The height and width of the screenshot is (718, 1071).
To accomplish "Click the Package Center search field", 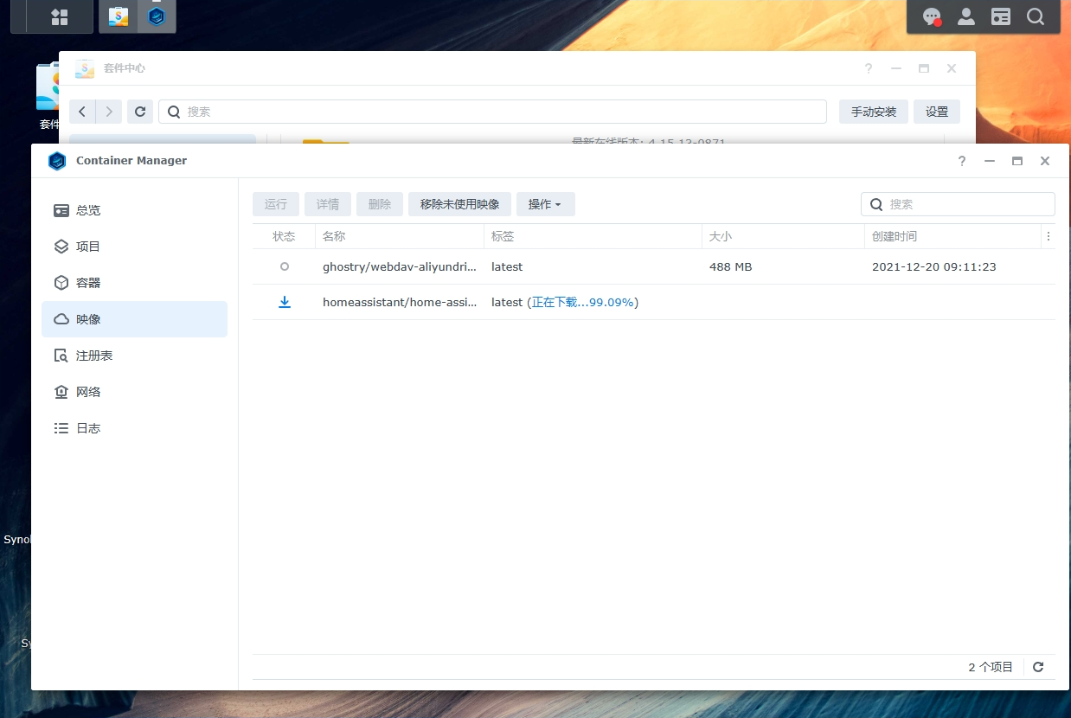I will coord(492,112).
